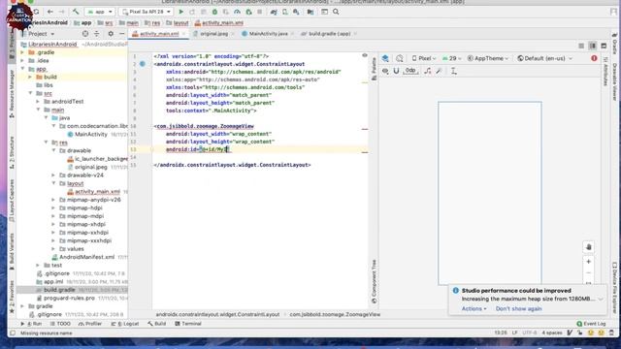Select AndroidManifest.xml in project tree

tap(86, 257)
